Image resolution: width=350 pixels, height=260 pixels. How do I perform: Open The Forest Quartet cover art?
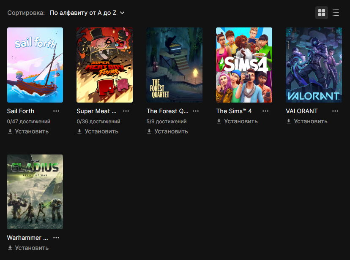(x=174, y=65)
